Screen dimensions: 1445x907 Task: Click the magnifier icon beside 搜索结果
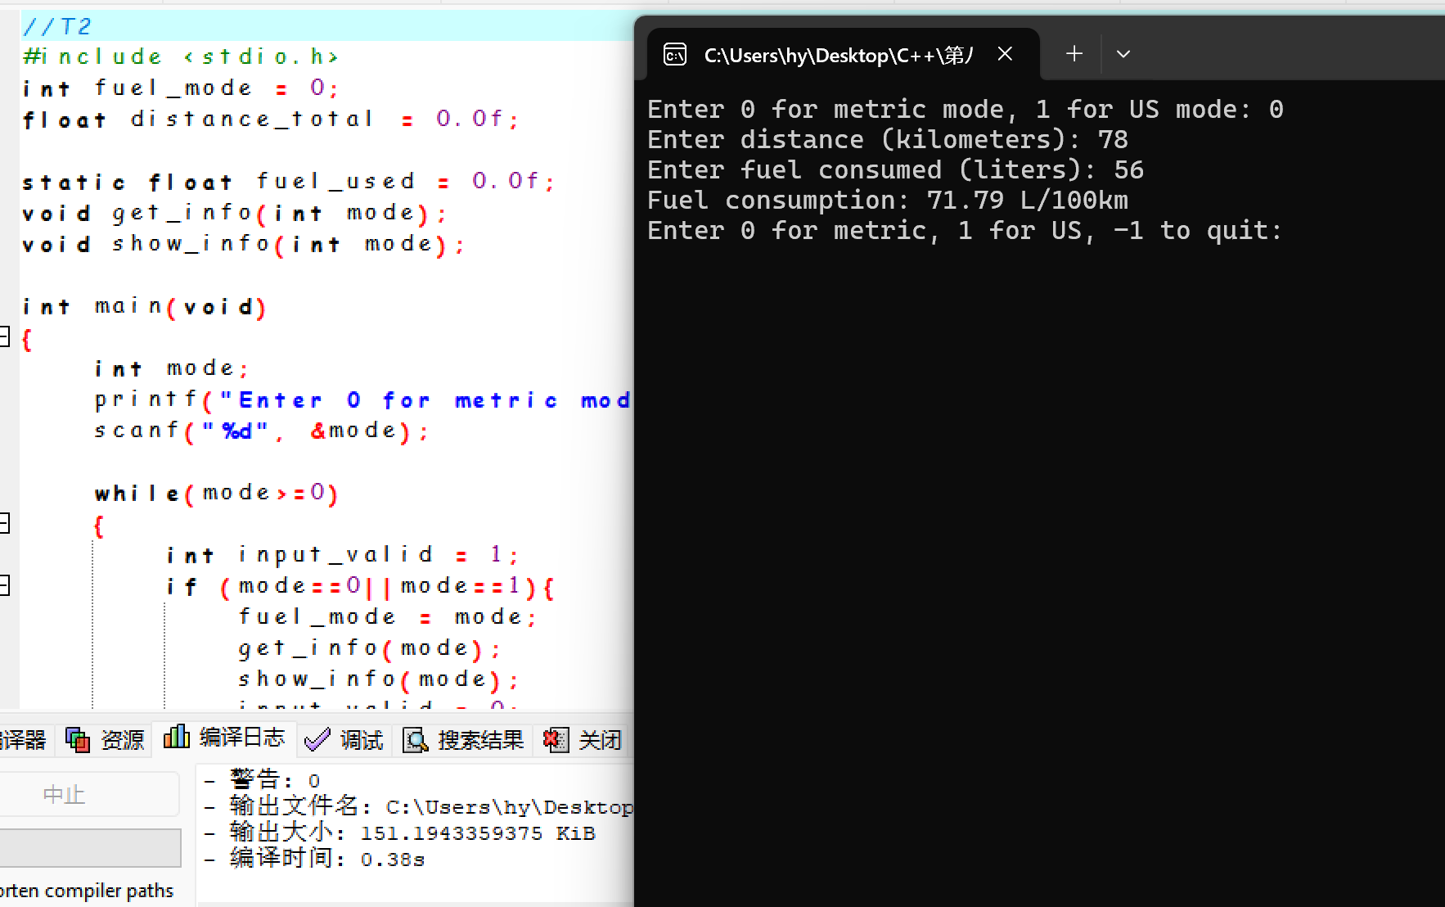[416, 740]
